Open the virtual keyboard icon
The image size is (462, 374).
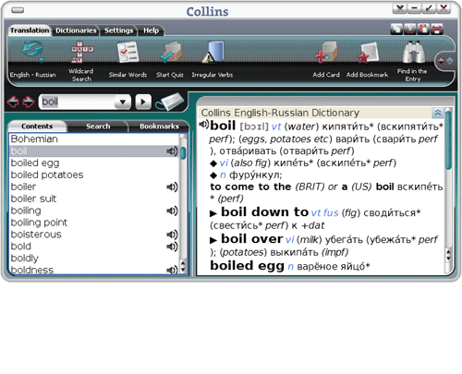[170, 102]
